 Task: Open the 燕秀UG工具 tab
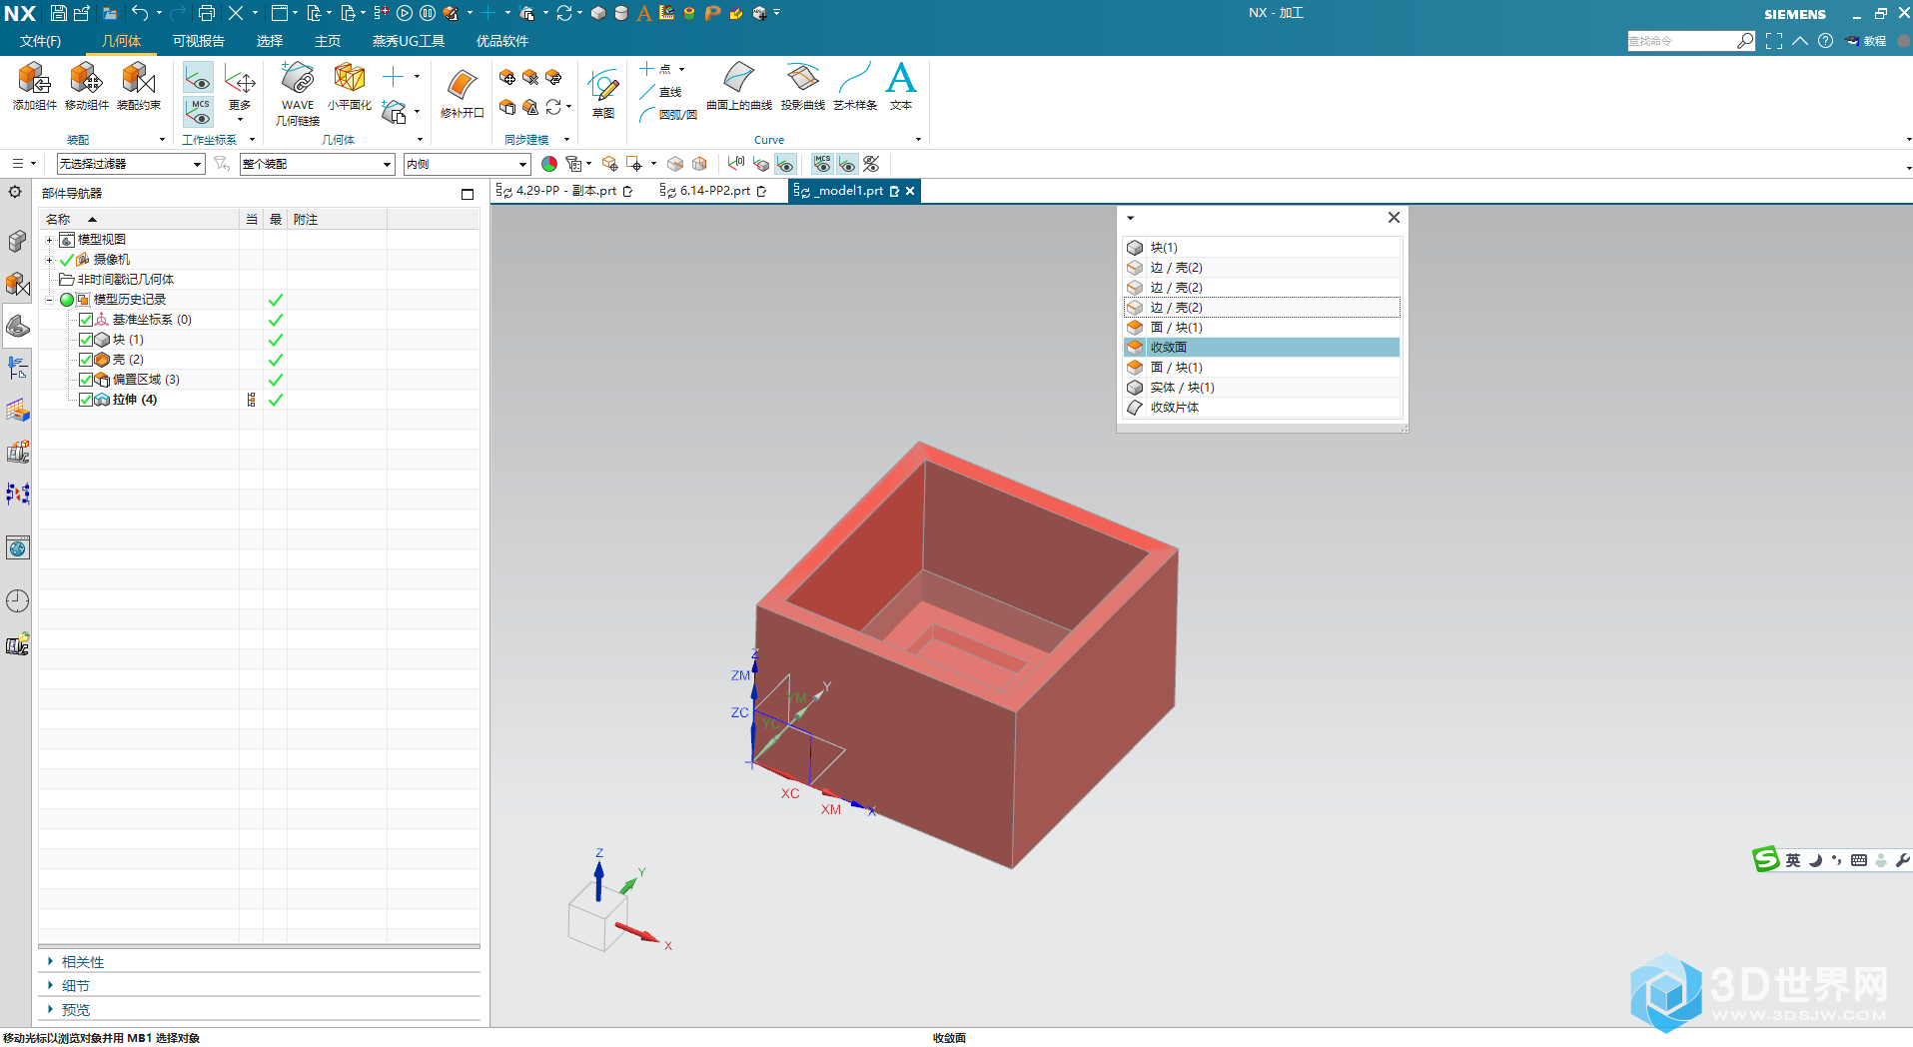(x=409, y=41)
